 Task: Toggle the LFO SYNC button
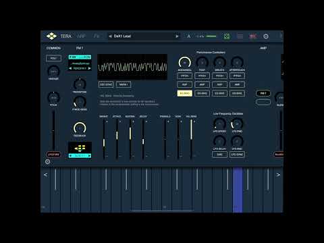point(237,155)
